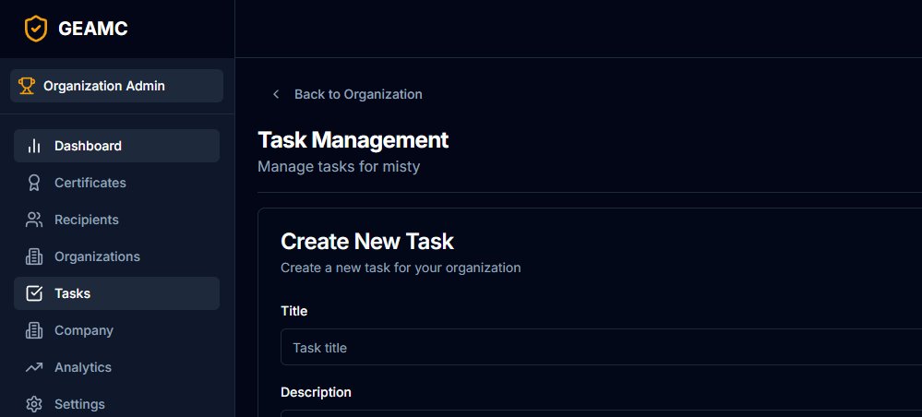Select the Tasks sidebar item
The image size is (922, 417).
coord(116,293)
